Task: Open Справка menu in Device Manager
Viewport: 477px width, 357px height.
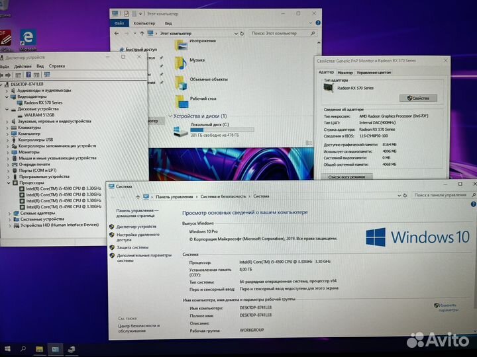Action: (x=57, y=66)
